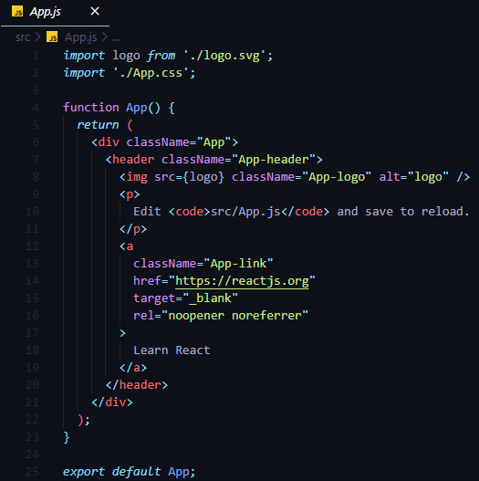479x481 pixels.
Task: Click the JS icon in the breadcrumb
Action: pos(52,37)
